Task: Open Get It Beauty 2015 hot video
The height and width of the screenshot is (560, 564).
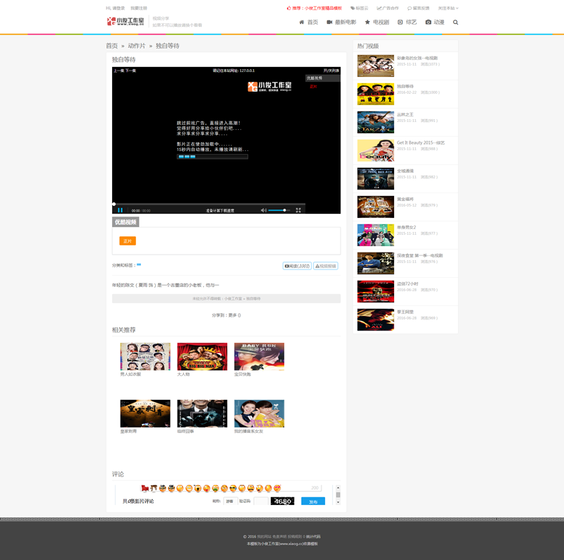Action: coord(420,143)
